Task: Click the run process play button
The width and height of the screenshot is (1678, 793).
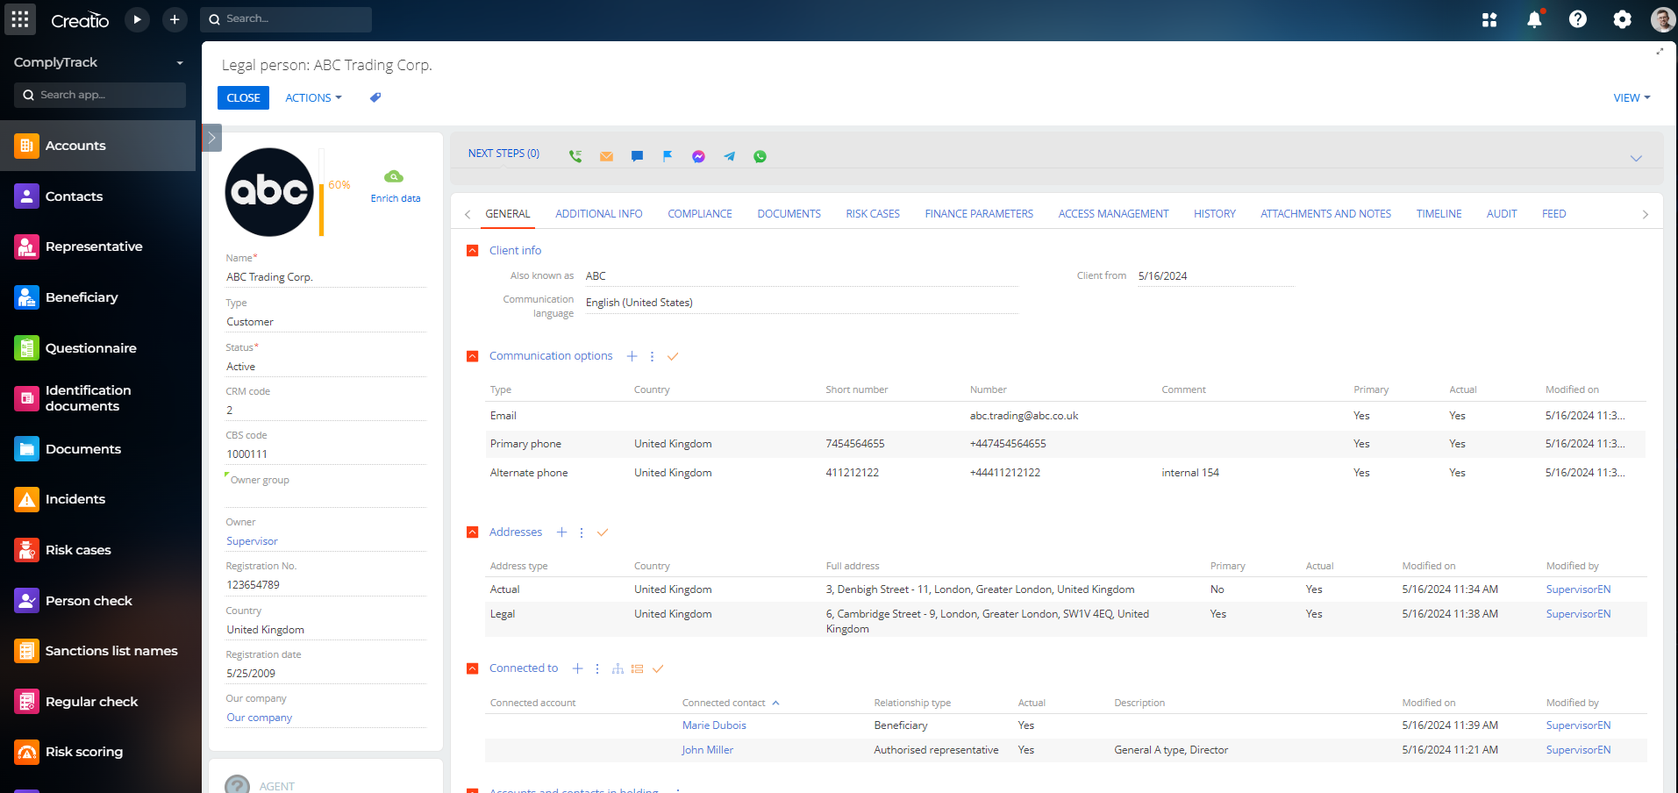Action: (137, 19)
